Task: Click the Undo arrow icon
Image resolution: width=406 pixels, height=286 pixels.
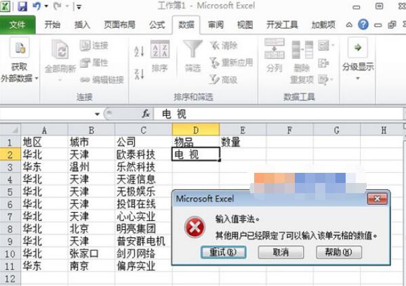Action: coord(37,6)
